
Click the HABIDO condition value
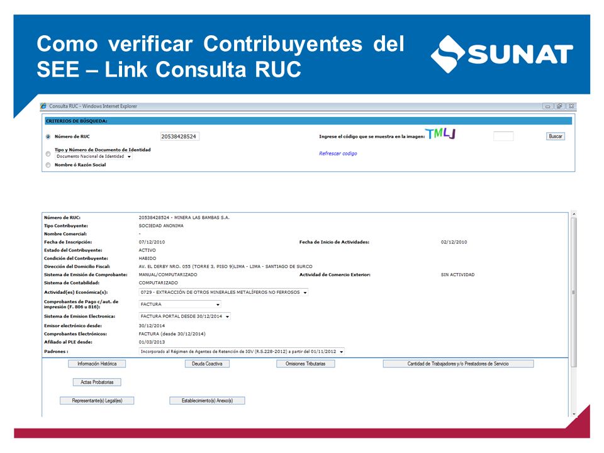[147, 258]
